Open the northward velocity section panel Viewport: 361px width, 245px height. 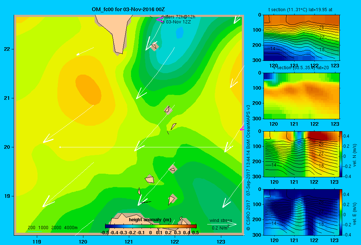(301, 154)
